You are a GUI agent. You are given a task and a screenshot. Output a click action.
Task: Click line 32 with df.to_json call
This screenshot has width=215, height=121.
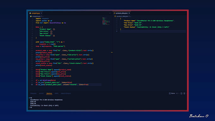[62, 85]
